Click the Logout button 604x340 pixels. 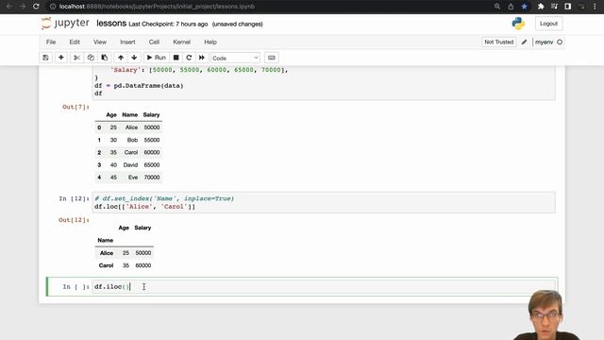tap(548, 24)
